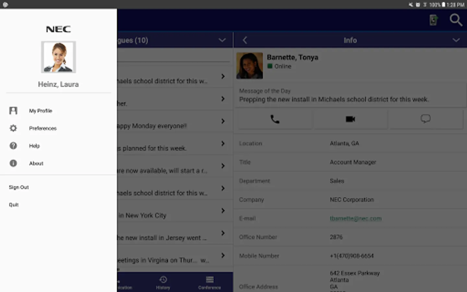Click the About info icon
The height and width of the screenshot is (292, 467).
click(13, 163)
